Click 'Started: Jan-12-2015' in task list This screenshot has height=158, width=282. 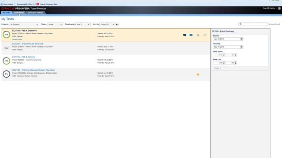point(105,33)
